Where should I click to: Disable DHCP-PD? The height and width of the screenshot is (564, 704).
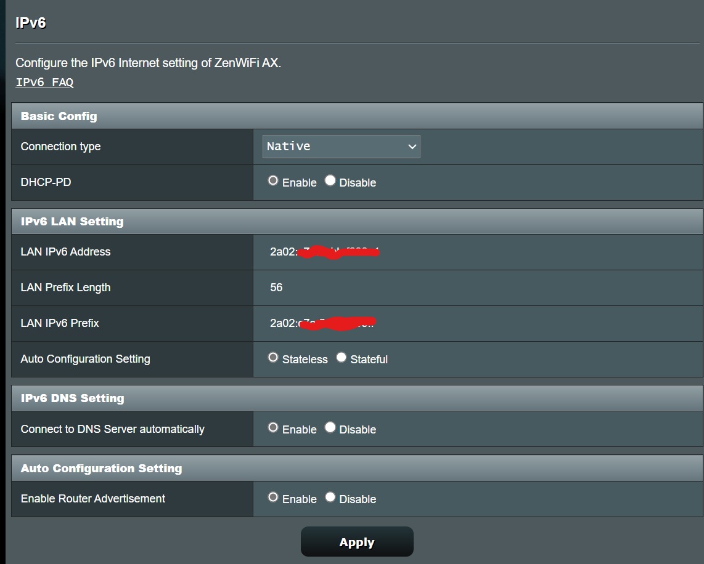(x=330, y=181)
